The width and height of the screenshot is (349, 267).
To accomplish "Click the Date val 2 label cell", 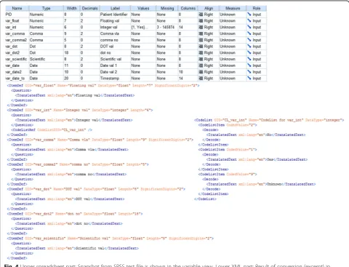I will pyautogui.click(x=115, y=72).
